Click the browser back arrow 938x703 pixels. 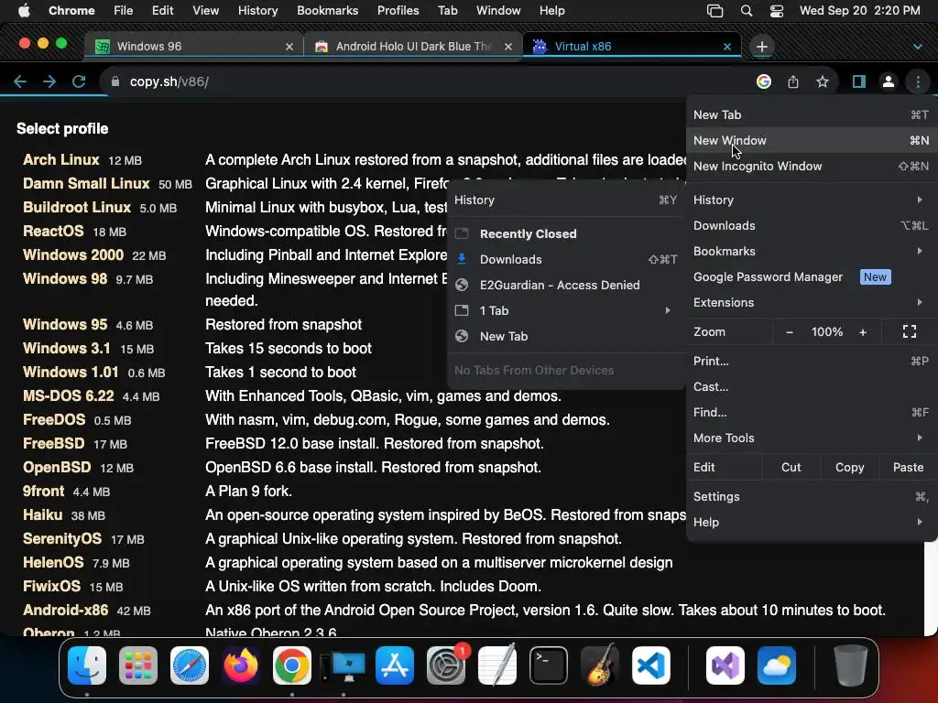20,81
